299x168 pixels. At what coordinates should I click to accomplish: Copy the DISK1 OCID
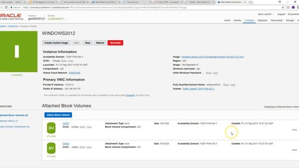click(x=89, y=127)
